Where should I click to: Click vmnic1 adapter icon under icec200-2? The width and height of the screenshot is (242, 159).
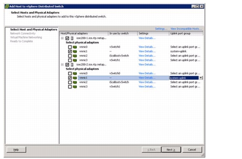(x=75, y=78)
